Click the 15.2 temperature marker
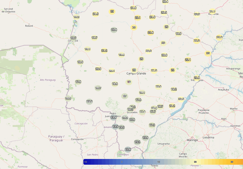Viewport: 243px width, 169px height. pos(137,142)
